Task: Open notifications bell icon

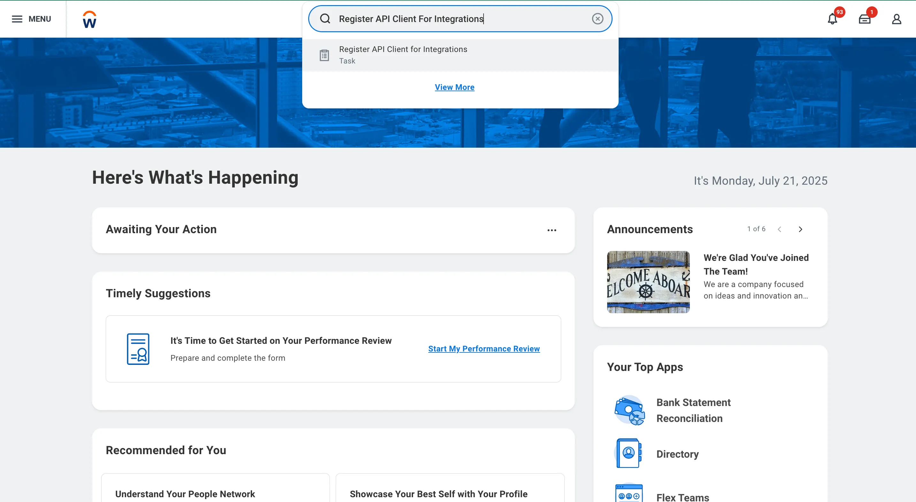Action: pos(832,19)
